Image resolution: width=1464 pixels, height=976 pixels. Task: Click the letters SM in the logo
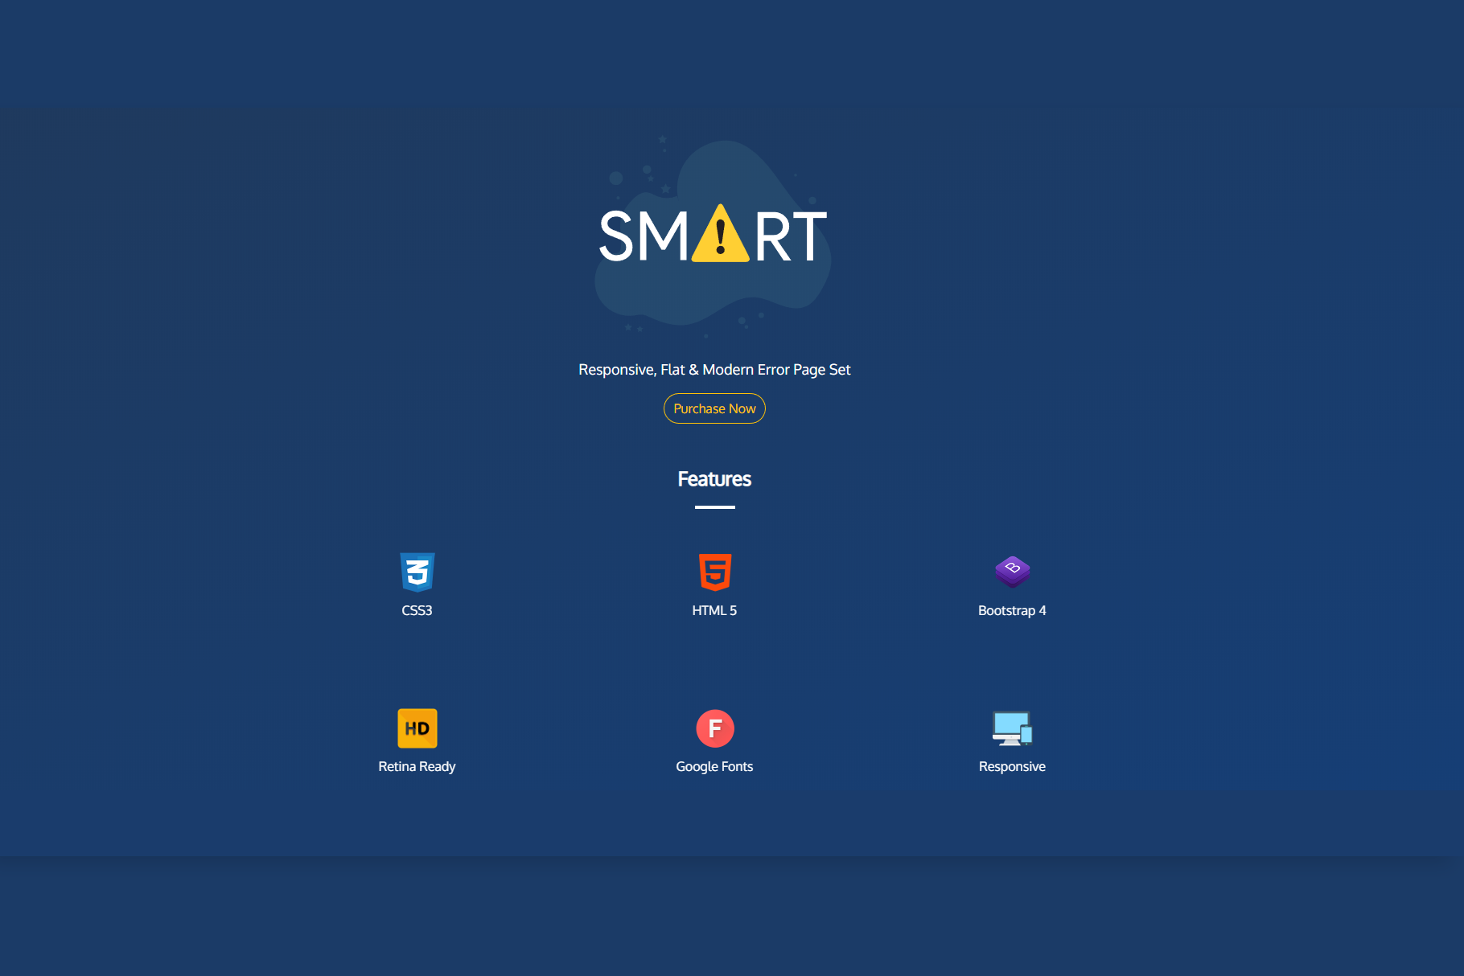(x=644, y=236)
